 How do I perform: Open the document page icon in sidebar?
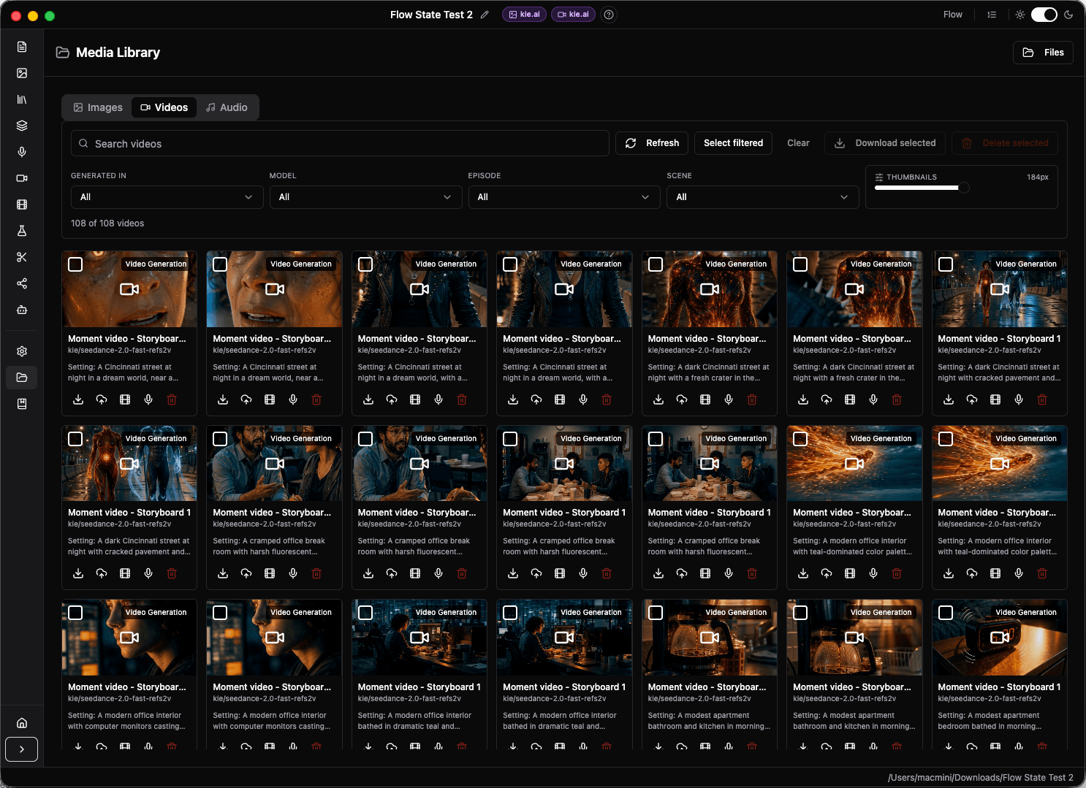[22, 47]
